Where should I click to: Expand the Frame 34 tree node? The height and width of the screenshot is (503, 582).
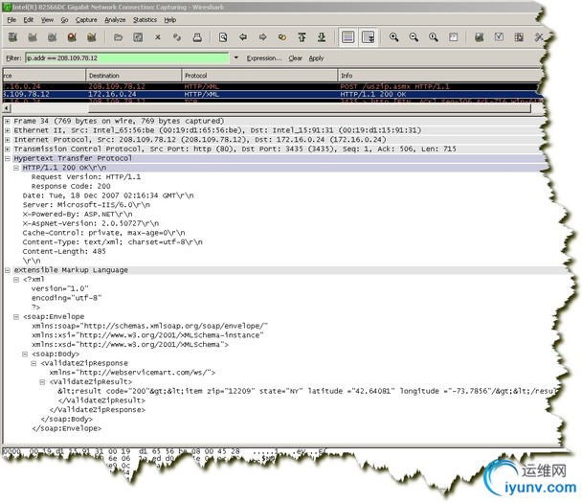[8, 121]
